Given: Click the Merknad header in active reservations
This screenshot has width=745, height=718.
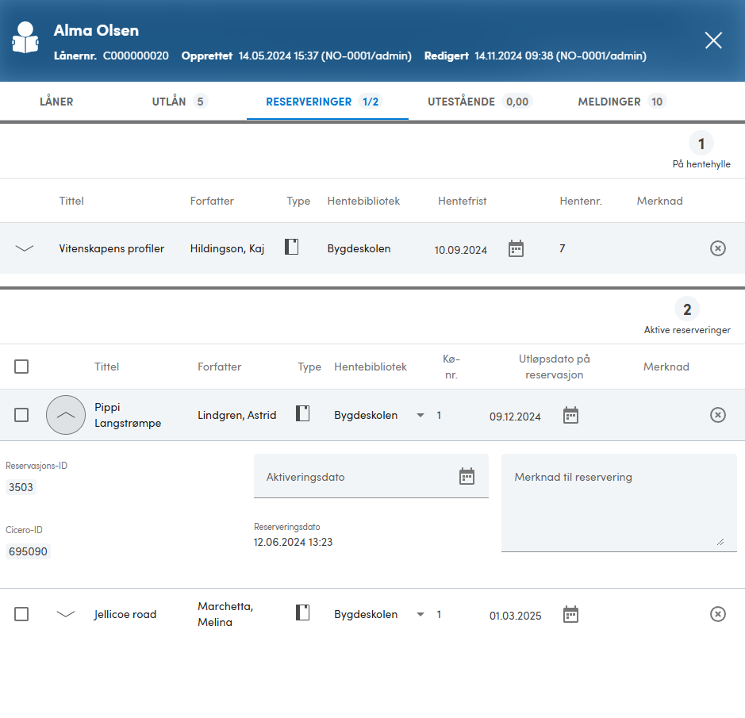Looking at the screenshot, I should click(666, 367).
